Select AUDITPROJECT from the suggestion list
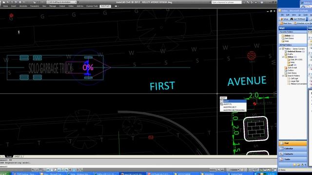 [233, 107]
